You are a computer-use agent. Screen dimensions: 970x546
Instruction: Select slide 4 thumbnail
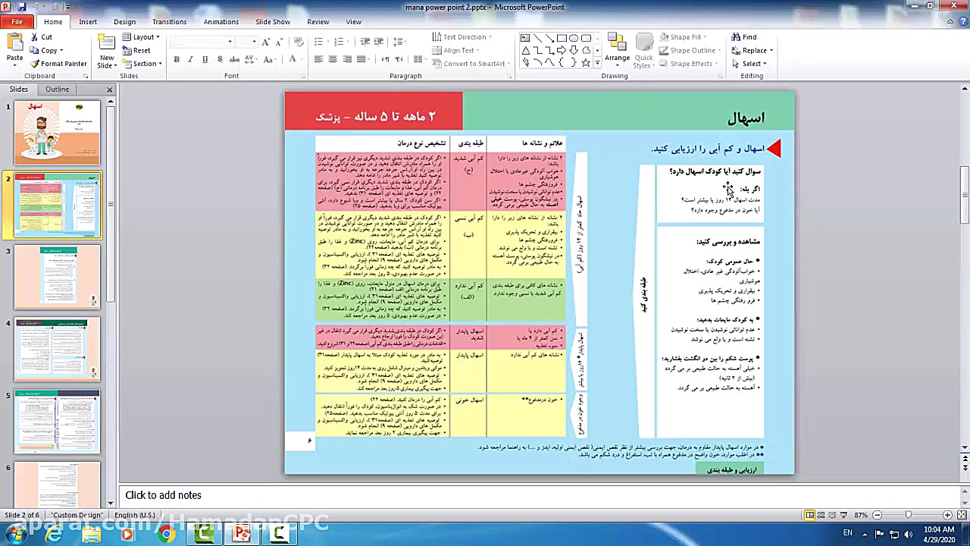(x=57, y=349)
